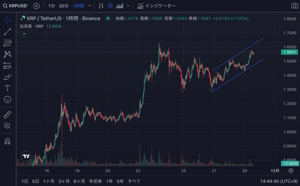The height and width of the screenshot is (186, 300).
Task: Collapse the indicator legend chevron
Action: (x=24, y=34)
